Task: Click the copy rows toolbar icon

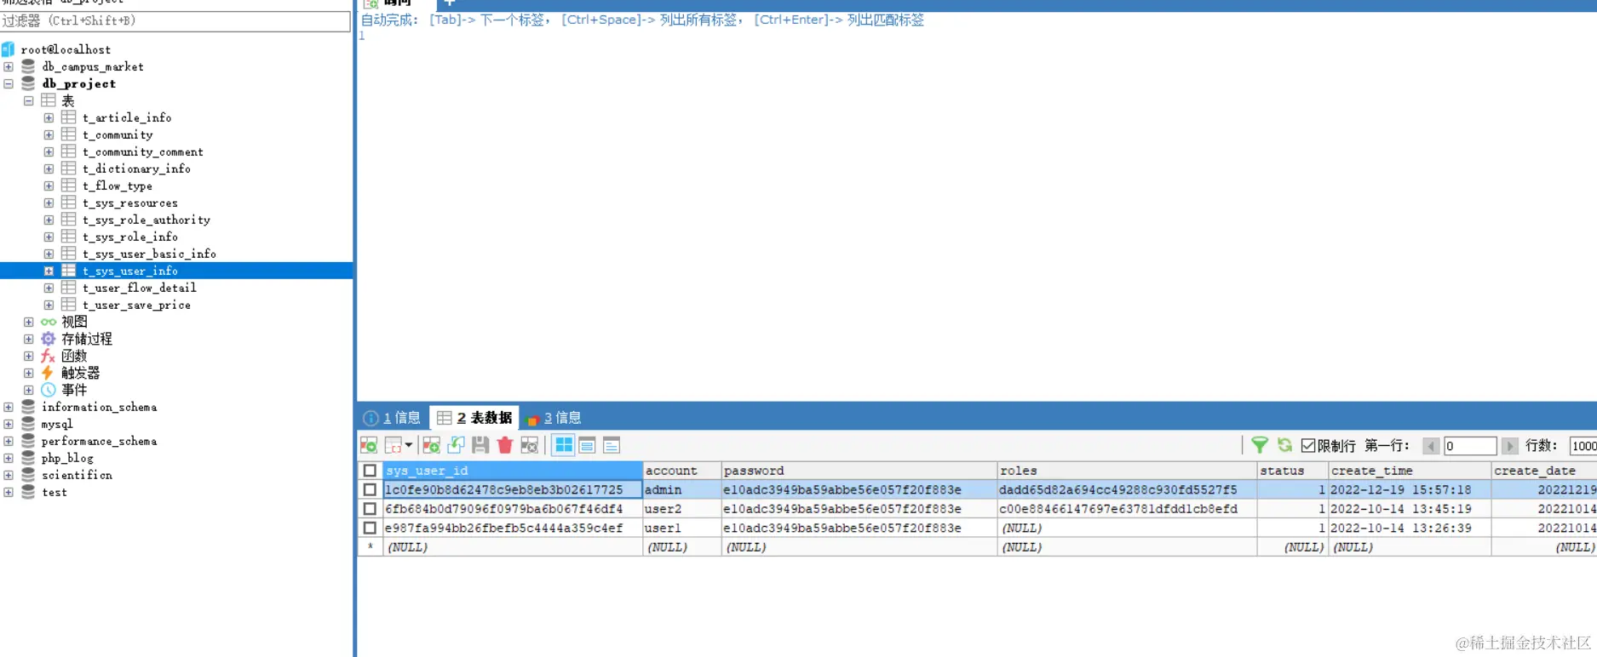Action: coord(393,445)
